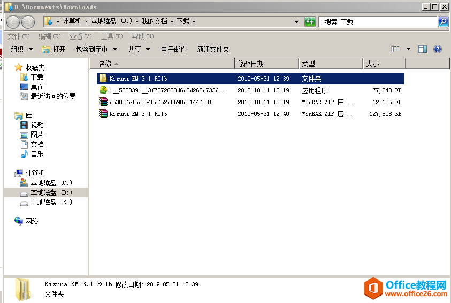This screenshot has width=451, height=303.
Task: Expand the dropdown arrow after 我的文档 in address bar
Action: click(x=172, y=21)
